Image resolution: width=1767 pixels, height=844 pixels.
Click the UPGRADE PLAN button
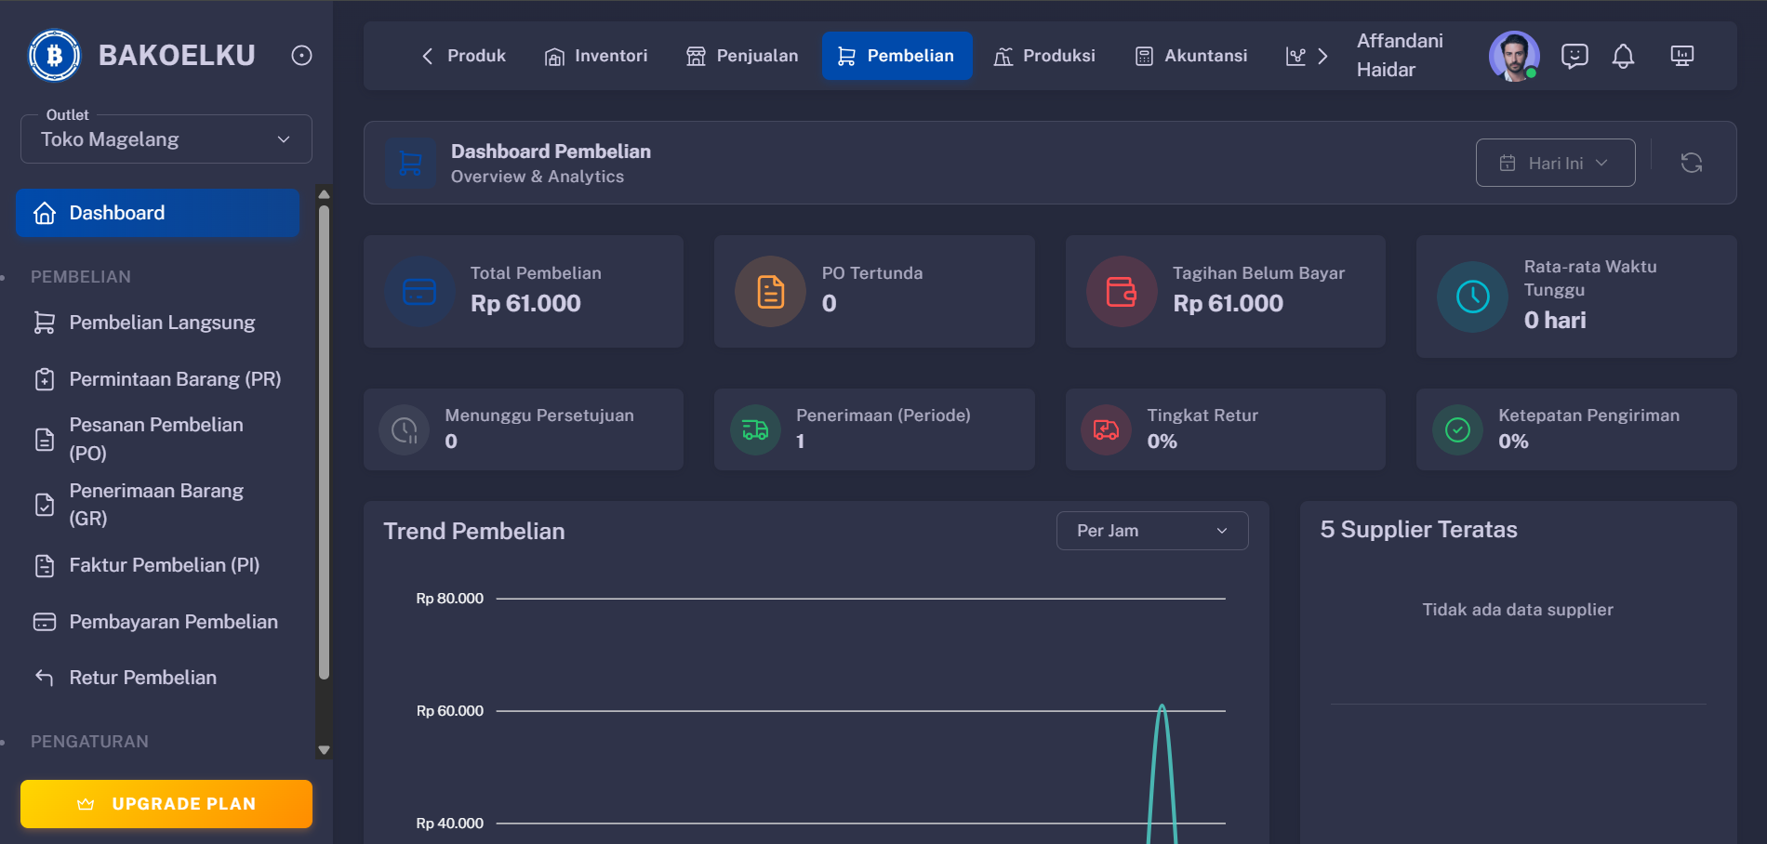[x=166, y=803]
